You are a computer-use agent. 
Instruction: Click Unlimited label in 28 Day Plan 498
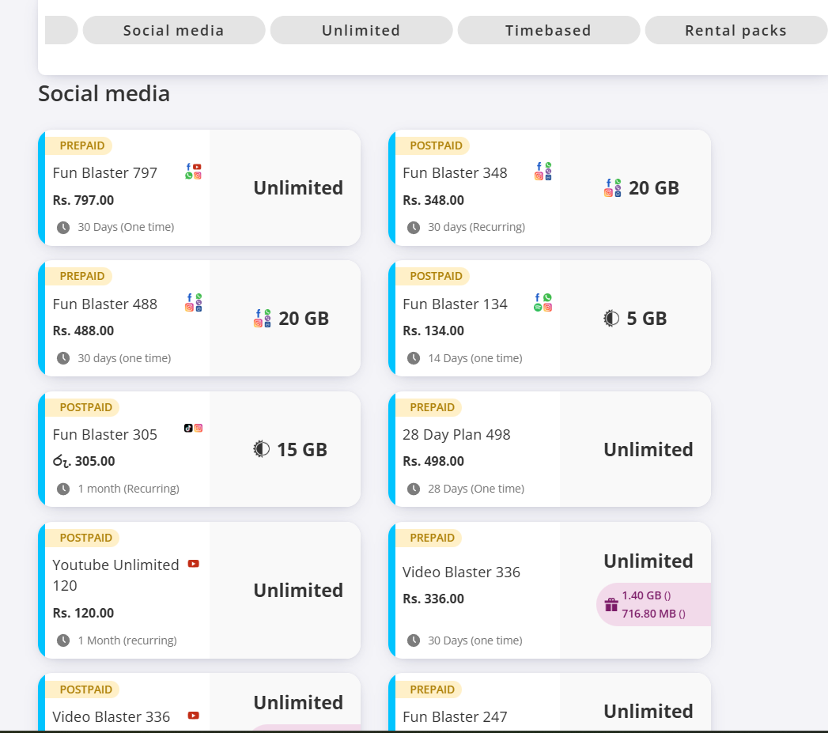[648, 449]
